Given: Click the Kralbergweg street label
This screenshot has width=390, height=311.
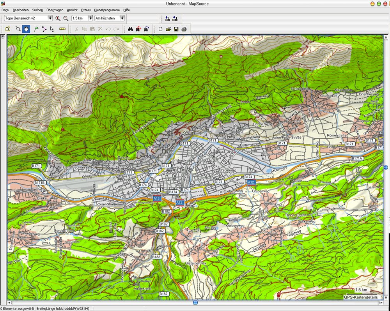Looking at the screenshot, I should (x=235, y=226).
